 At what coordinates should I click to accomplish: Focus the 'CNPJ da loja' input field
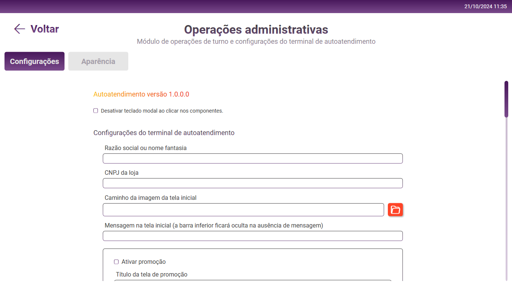click(253, 183)
